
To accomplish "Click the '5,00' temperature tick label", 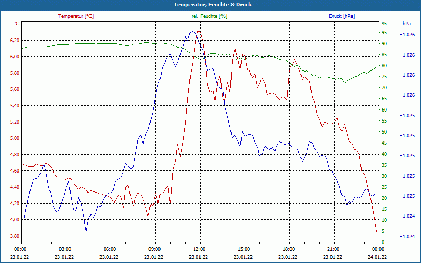I will pos(15,138).
